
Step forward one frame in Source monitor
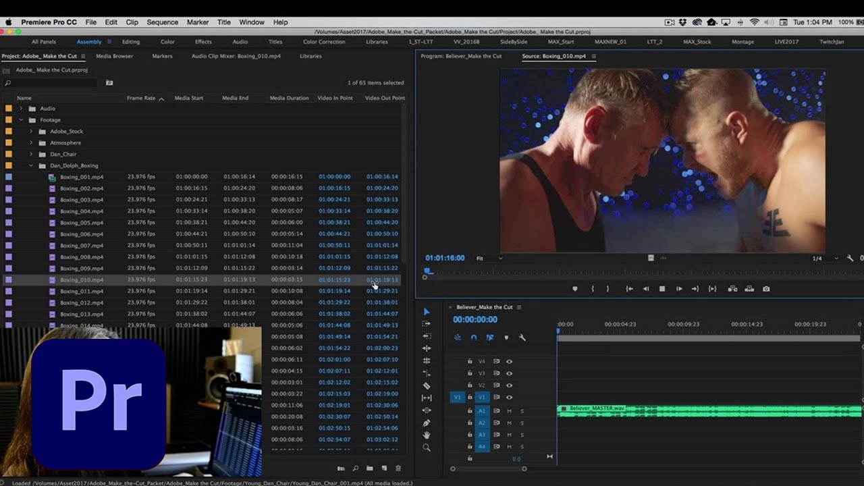pos(679,289)
